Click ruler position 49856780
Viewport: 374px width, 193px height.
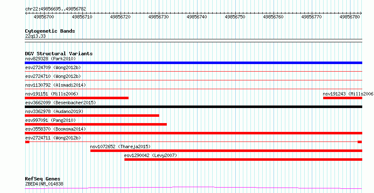350,17
